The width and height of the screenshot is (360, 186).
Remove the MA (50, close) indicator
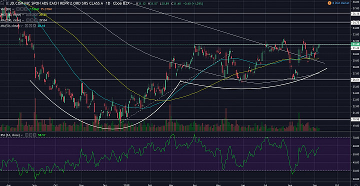[x=34, y=25]
